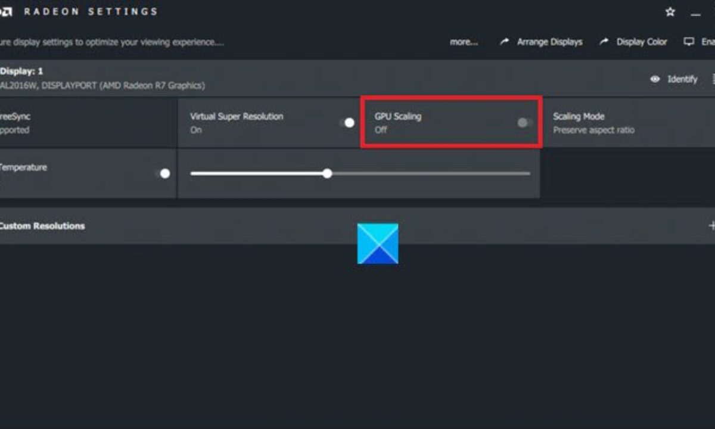This screenshot has height=429, width=715.
Task: Click the DISPLAYPORT (AMD Radeon R7 Graphics) text
Action: (x=125, y=85)
